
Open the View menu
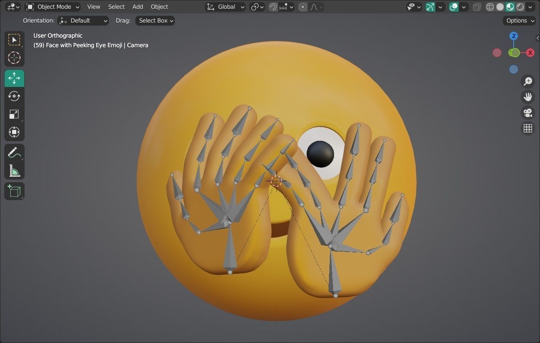tap(94, 7)
